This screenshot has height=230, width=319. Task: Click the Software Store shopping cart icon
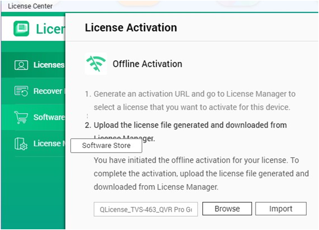tap(21, 117)
